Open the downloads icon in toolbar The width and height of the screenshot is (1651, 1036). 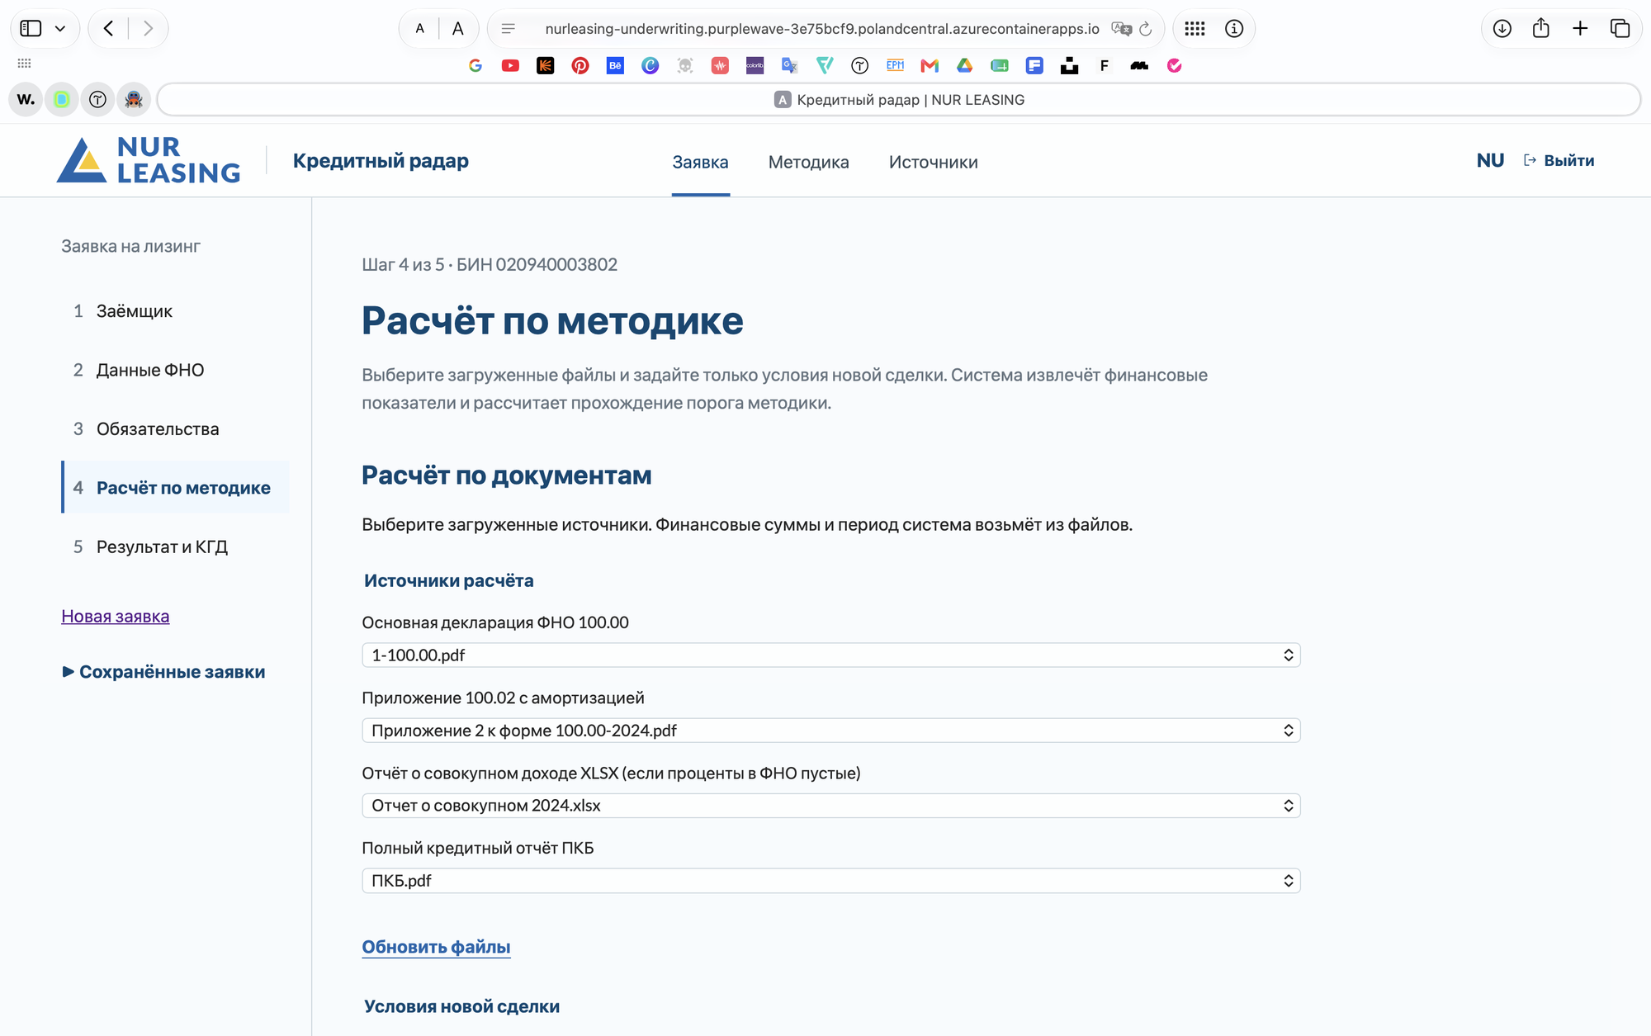pos(1502,29)
